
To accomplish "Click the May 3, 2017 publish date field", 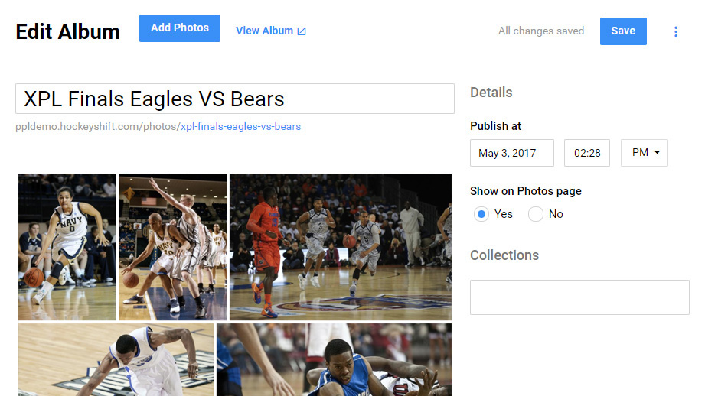I will (x=511, y=153).
